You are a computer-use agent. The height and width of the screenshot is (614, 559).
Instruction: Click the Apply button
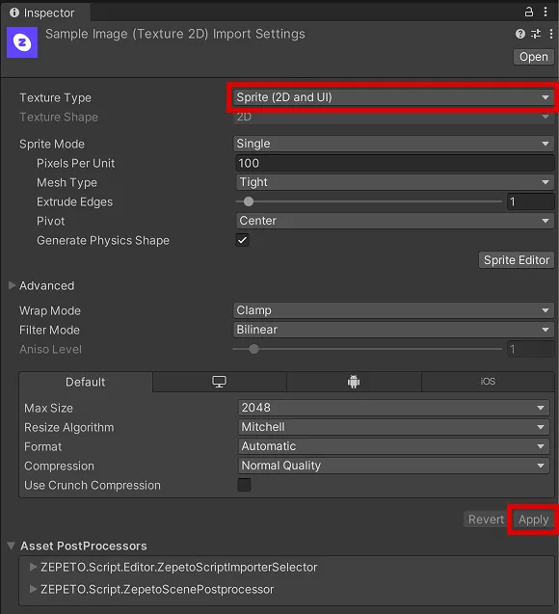pyautogui.click(x=534, y=520)
